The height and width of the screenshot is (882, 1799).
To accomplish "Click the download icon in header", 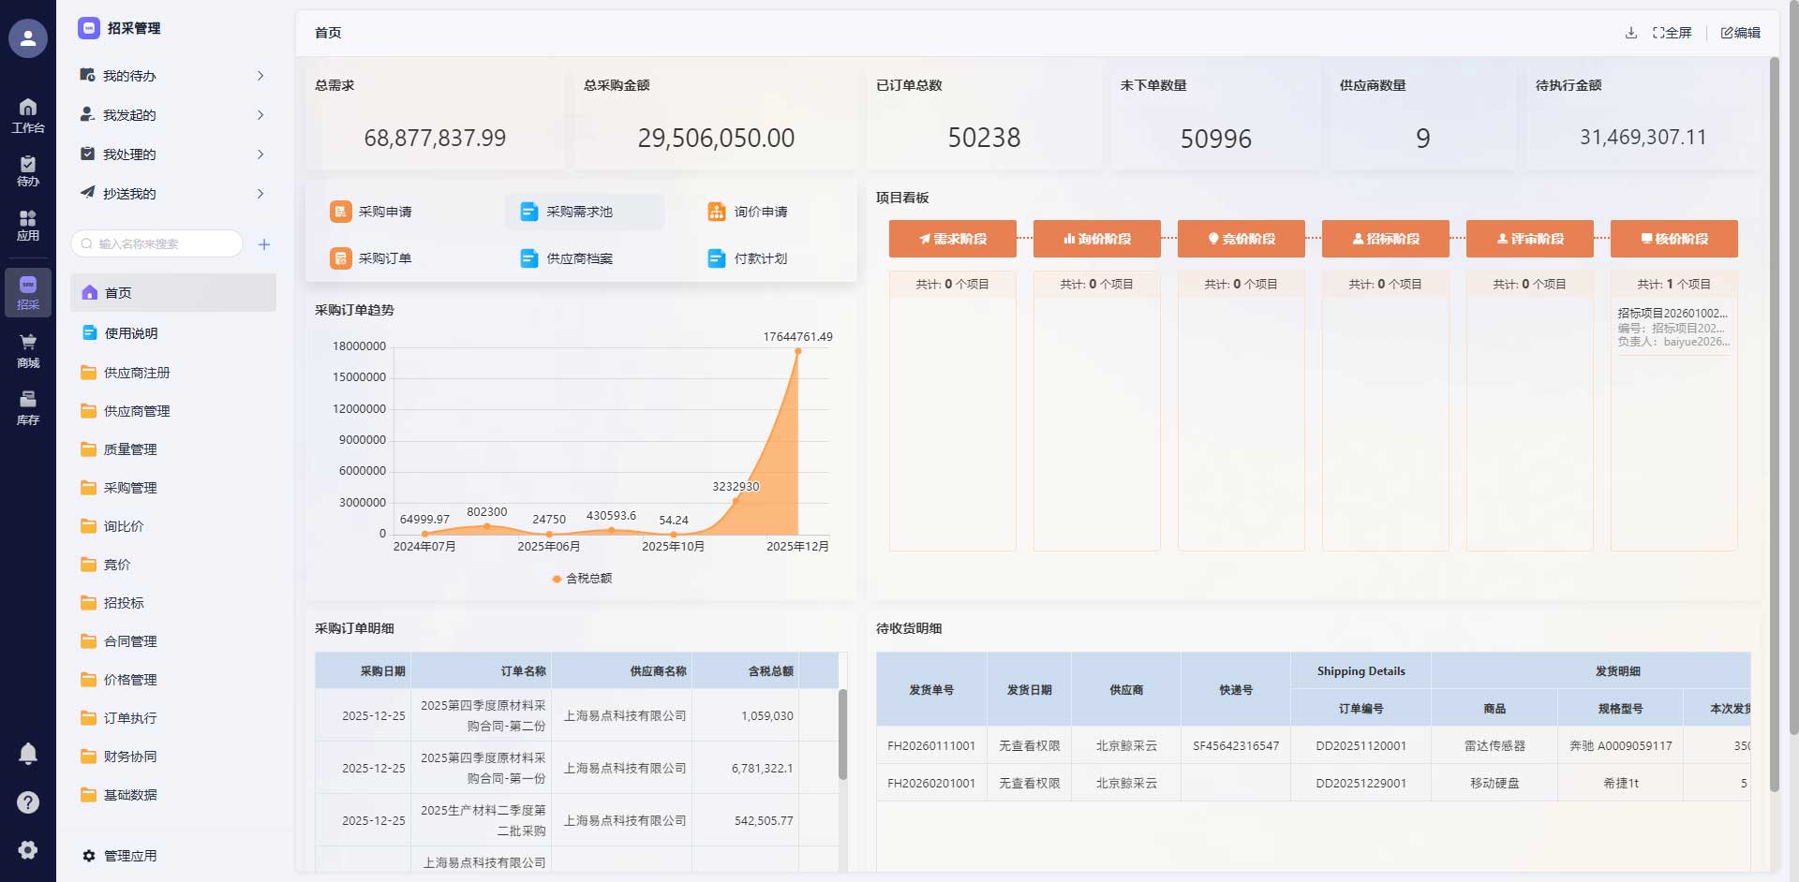I will tap(1630, 33).
